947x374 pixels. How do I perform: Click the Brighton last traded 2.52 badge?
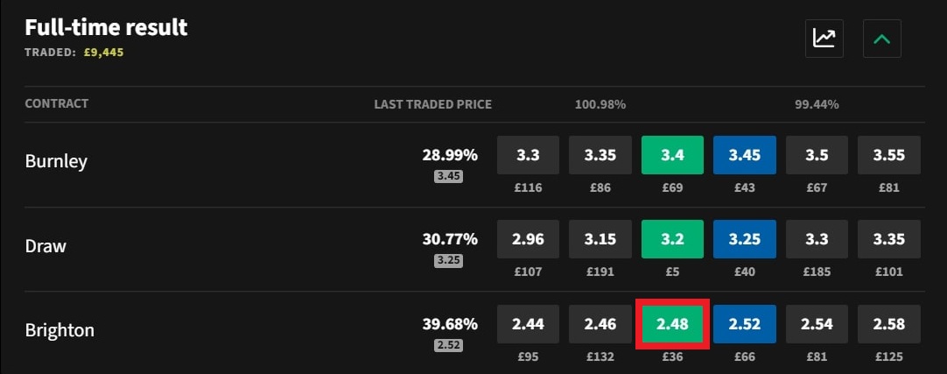[448, 345]
